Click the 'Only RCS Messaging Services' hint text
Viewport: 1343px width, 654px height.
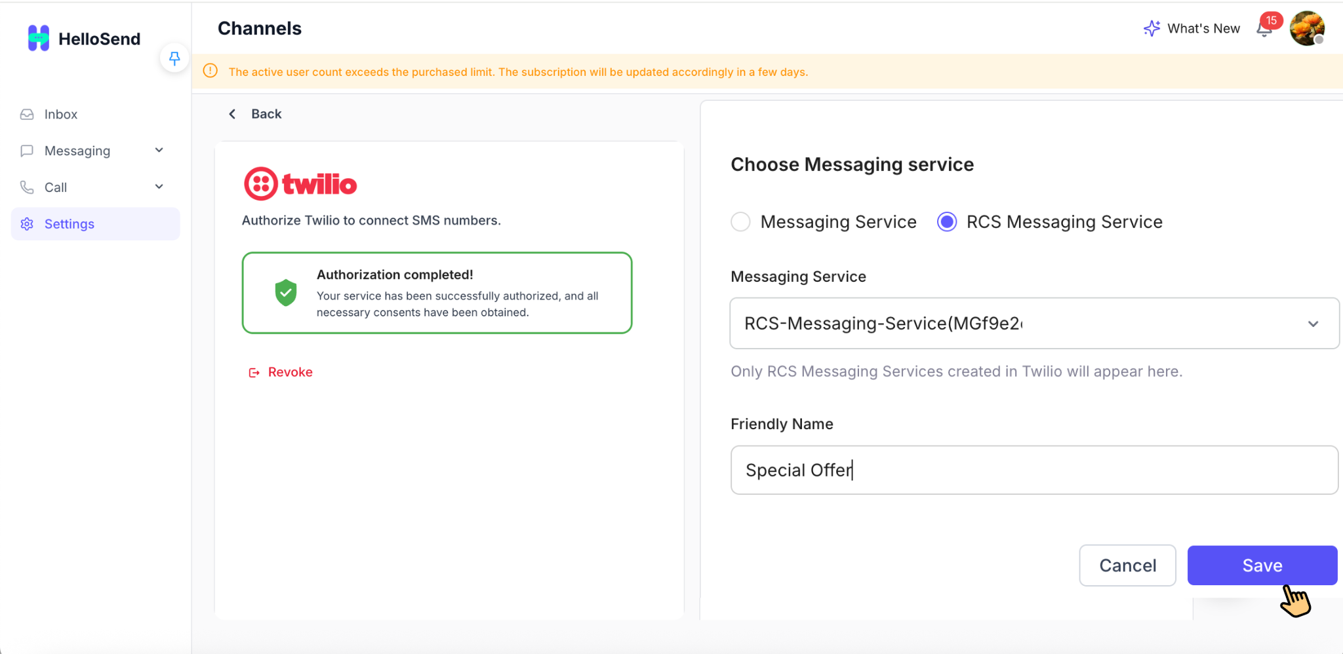click(x=956, y=372)
